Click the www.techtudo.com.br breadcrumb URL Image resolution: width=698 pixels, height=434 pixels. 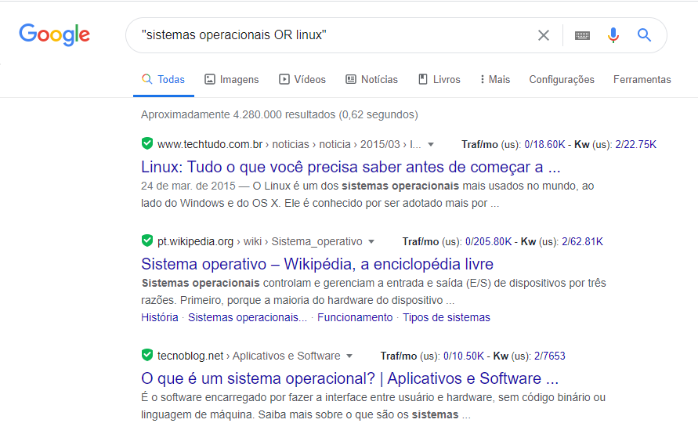click(210, 145)
